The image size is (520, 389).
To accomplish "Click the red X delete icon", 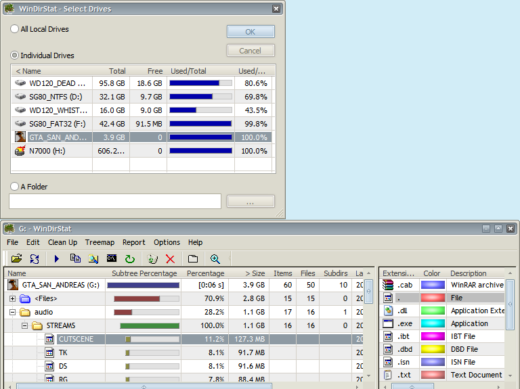I will (x=171, y=258).
